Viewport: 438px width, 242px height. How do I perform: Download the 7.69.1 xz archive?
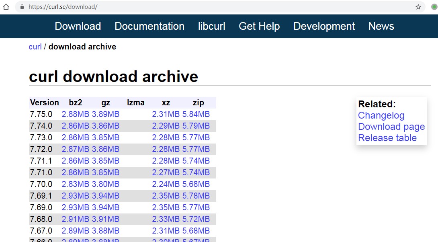click(166, 196)
